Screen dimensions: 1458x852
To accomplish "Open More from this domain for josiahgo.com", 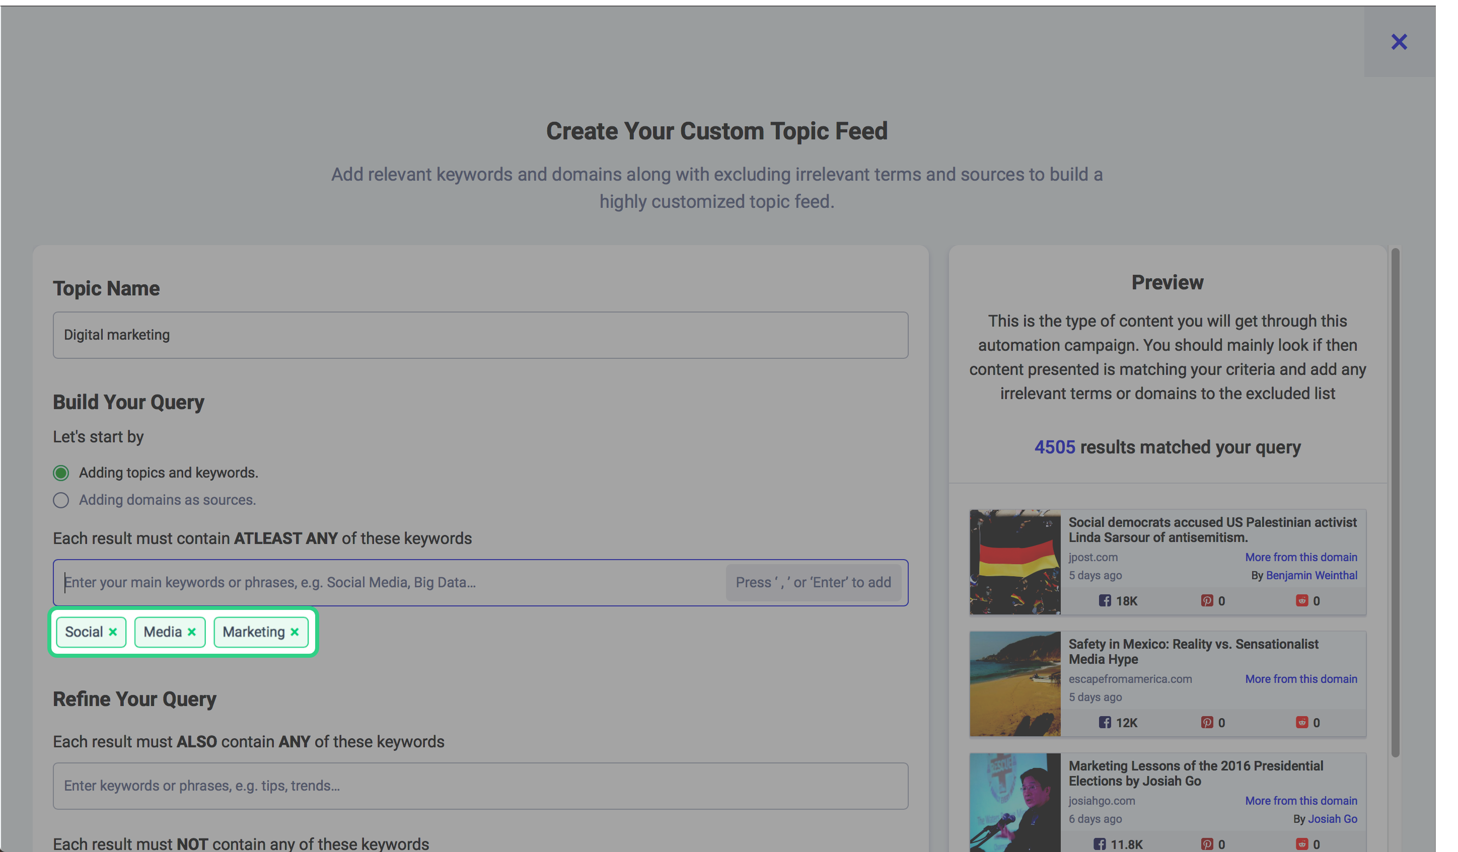I will 1300,801.
